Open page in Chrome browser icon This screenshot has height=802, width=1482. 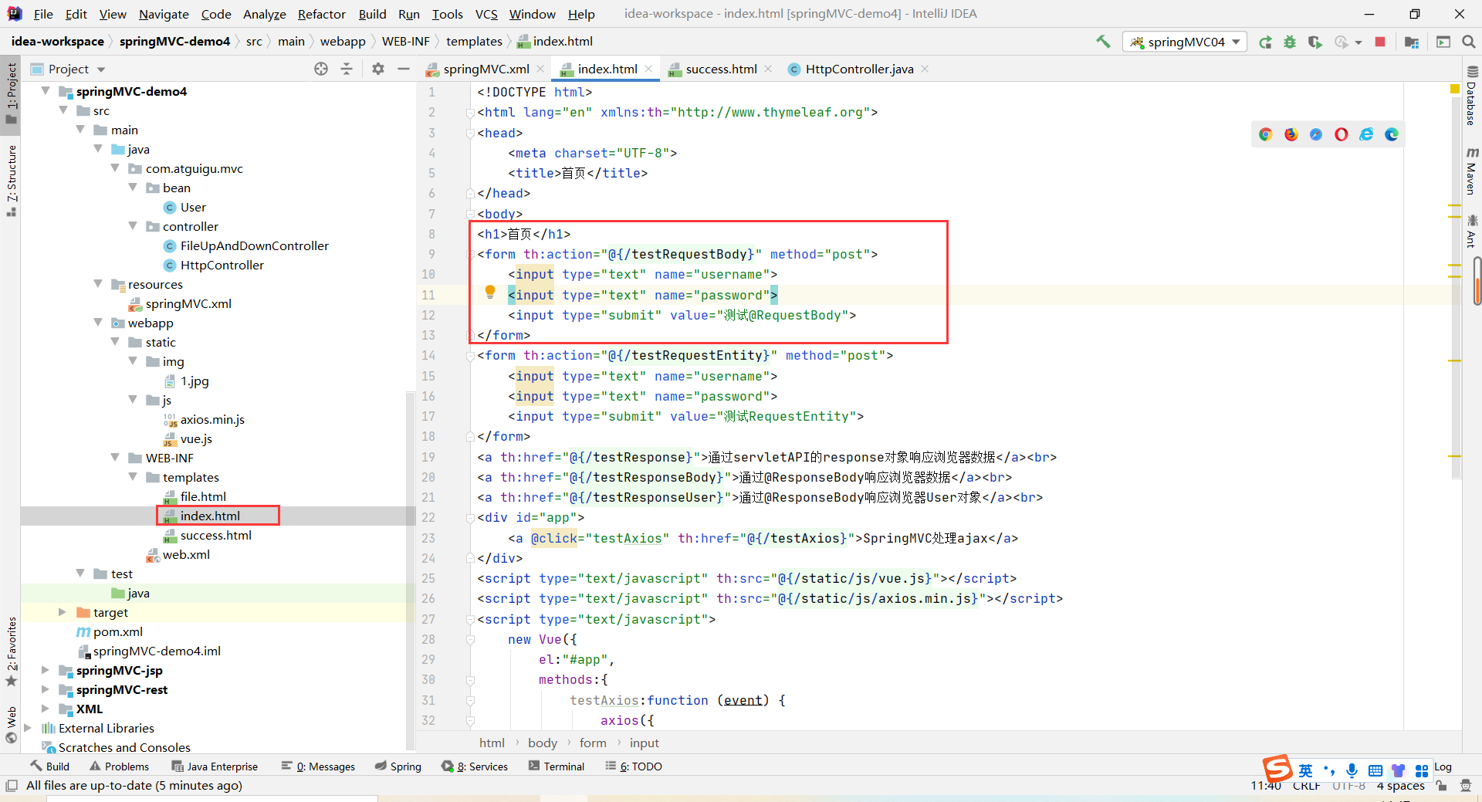[1265, 134]
